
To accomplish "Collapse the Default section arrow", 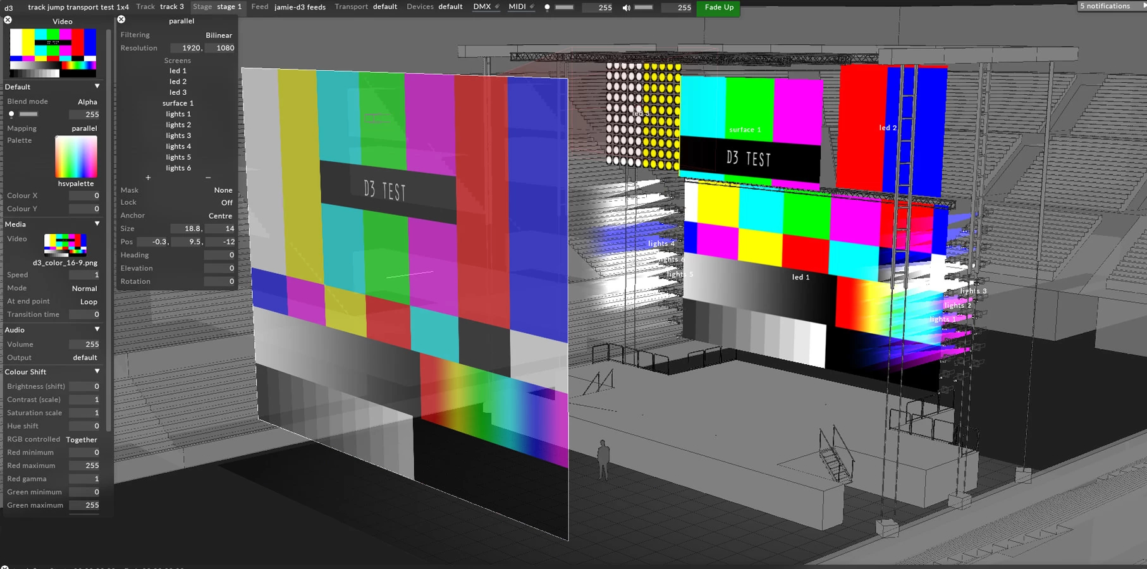I will [x=97, y=87].
